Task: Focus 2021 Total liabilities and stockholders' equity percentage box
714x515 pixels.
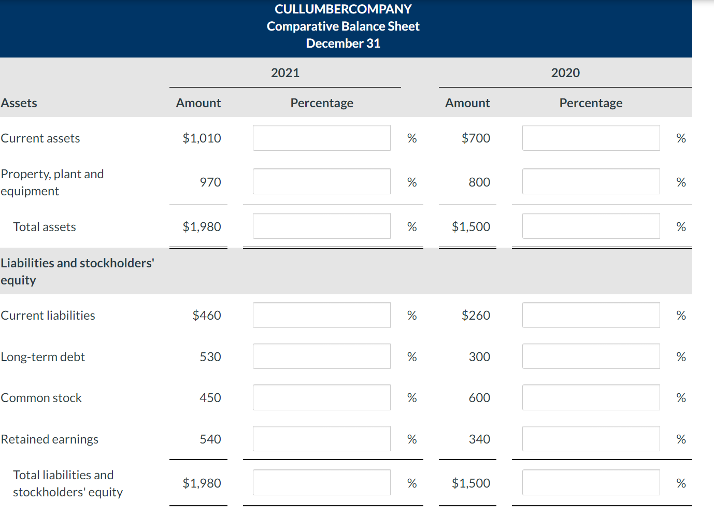Action: (322, 482)
